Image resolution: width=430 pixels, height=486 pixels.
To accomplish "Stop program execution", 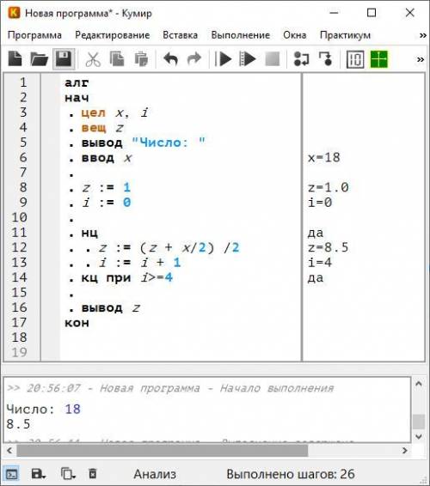I will coord(273,59).
